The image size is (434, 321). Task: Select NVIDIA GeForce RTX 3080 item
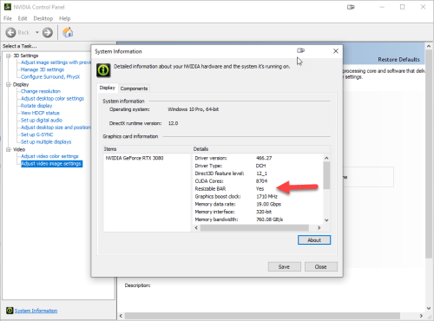click(x=135, y=158)
